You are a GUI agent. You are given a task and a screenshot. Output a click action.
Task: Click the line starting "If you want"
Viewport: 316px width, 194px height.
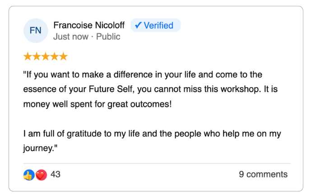point(142,74)
